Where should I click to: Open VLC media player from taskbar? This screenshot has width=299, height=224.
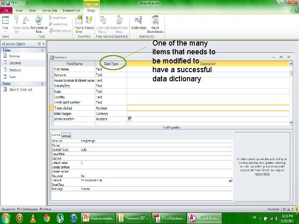(x=33, y=218)
